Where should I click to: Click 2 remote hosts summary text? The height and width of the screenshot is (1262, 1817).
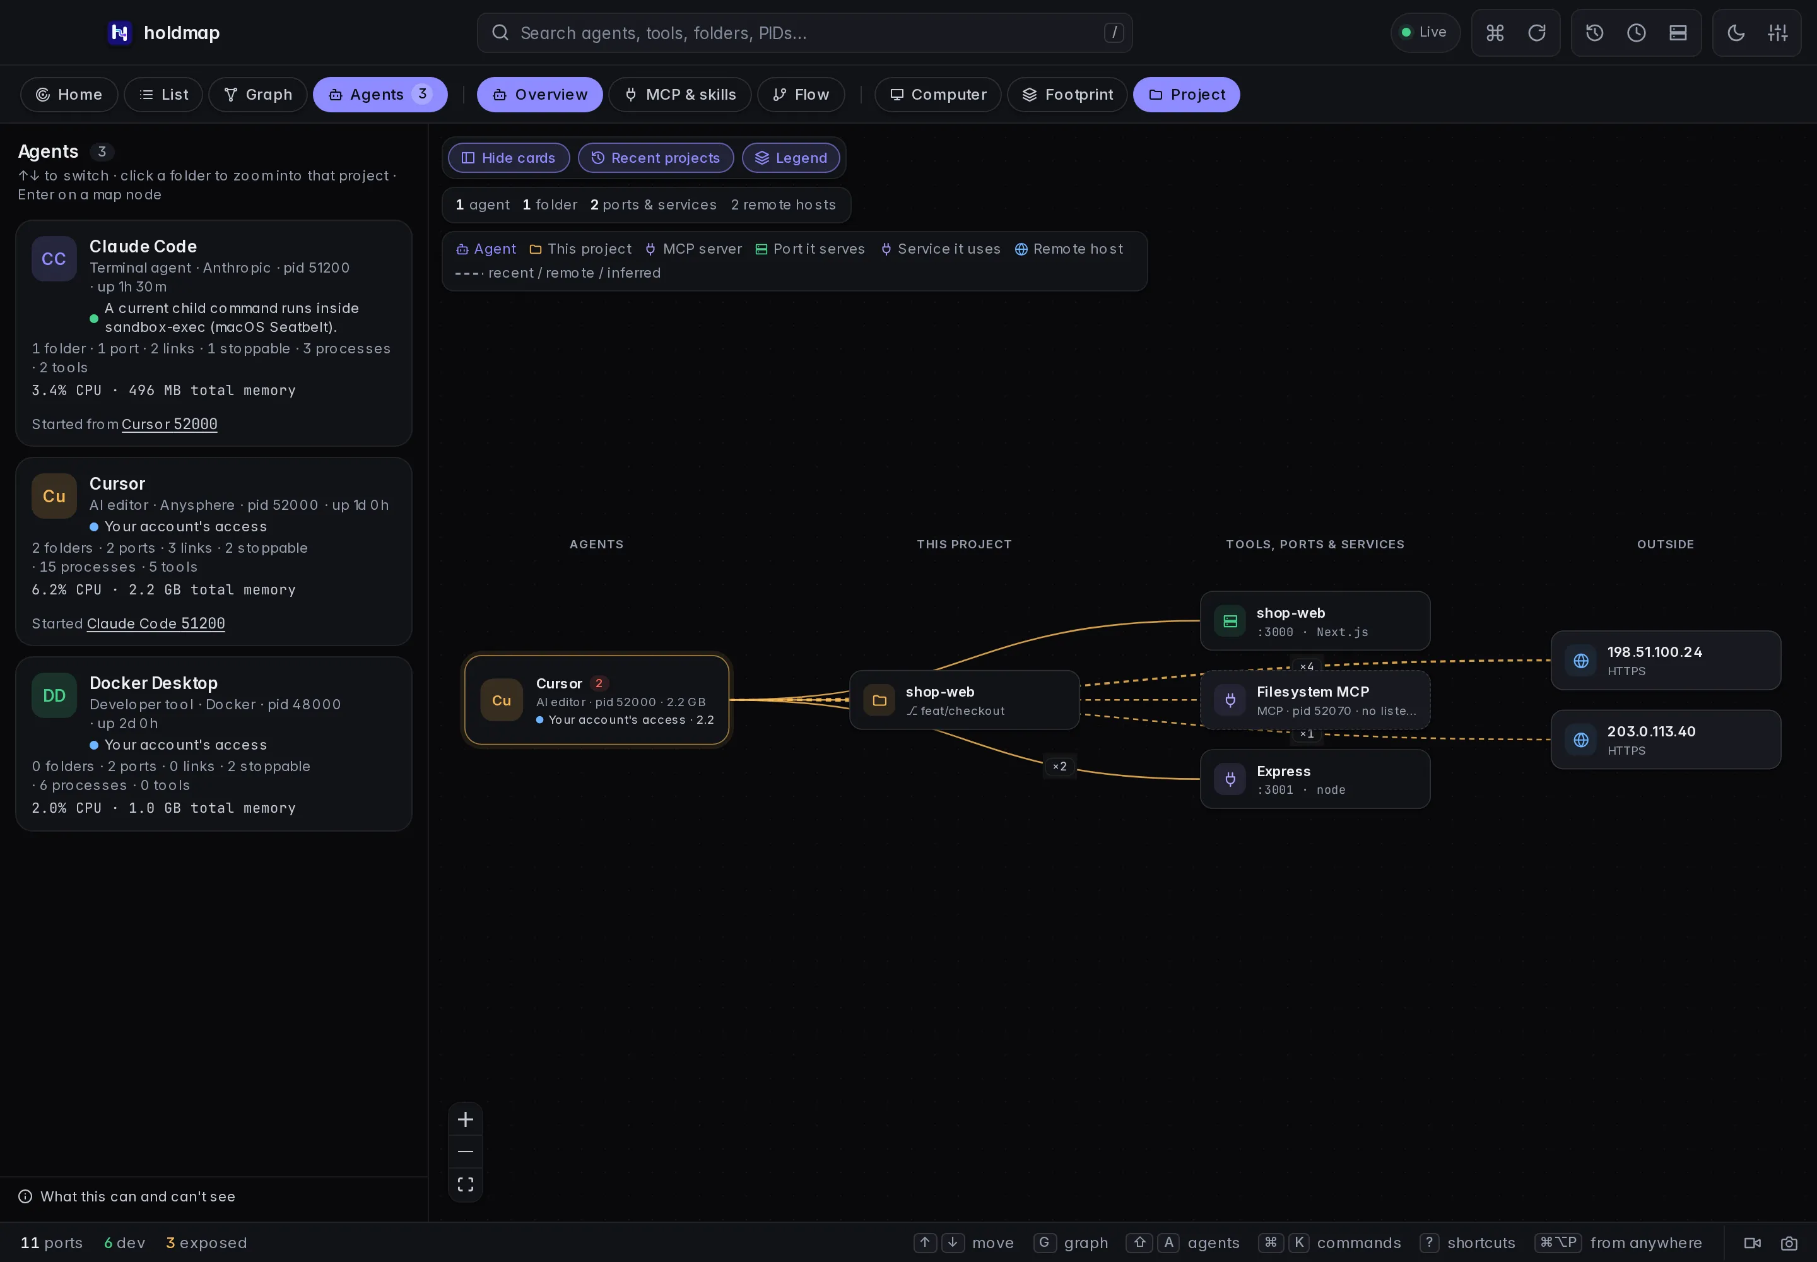pos(783,205)
